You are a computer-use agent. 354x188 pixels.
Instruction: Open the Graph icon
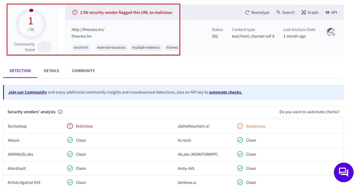(x=304, y=12)
